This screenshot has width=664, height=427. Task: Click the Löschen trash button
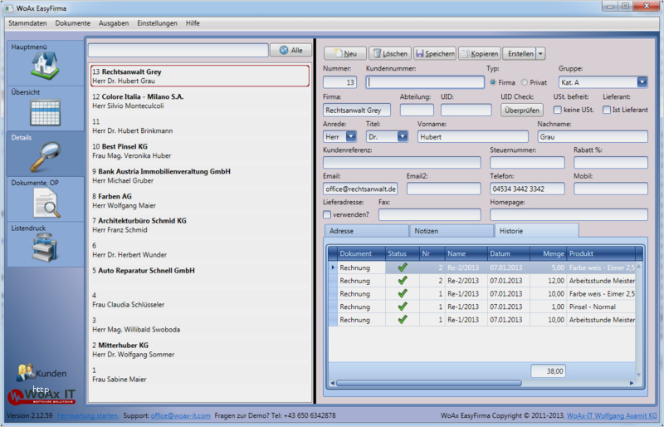coord(390,53)
